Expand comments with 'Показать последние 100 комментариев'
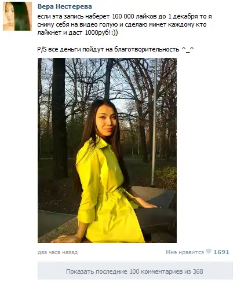The image size is (237, 283). click(135, 271)
